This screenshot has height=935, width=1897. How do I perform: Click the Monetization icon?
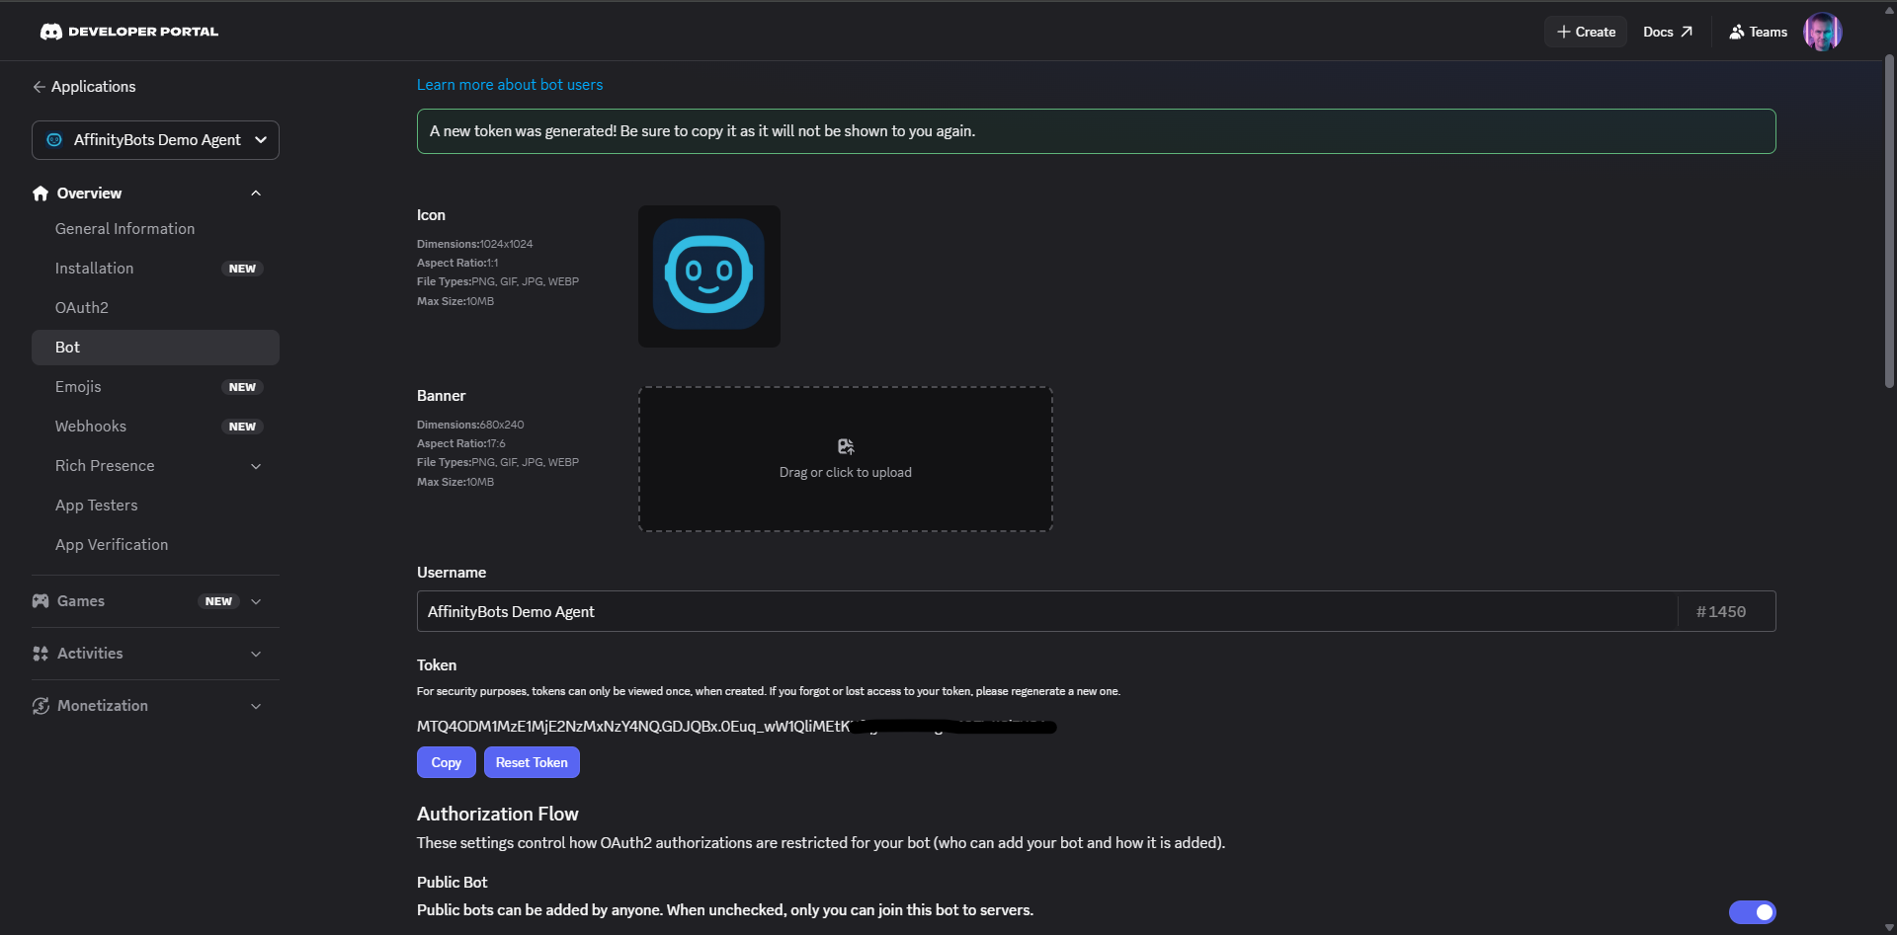tap(40, 705)
